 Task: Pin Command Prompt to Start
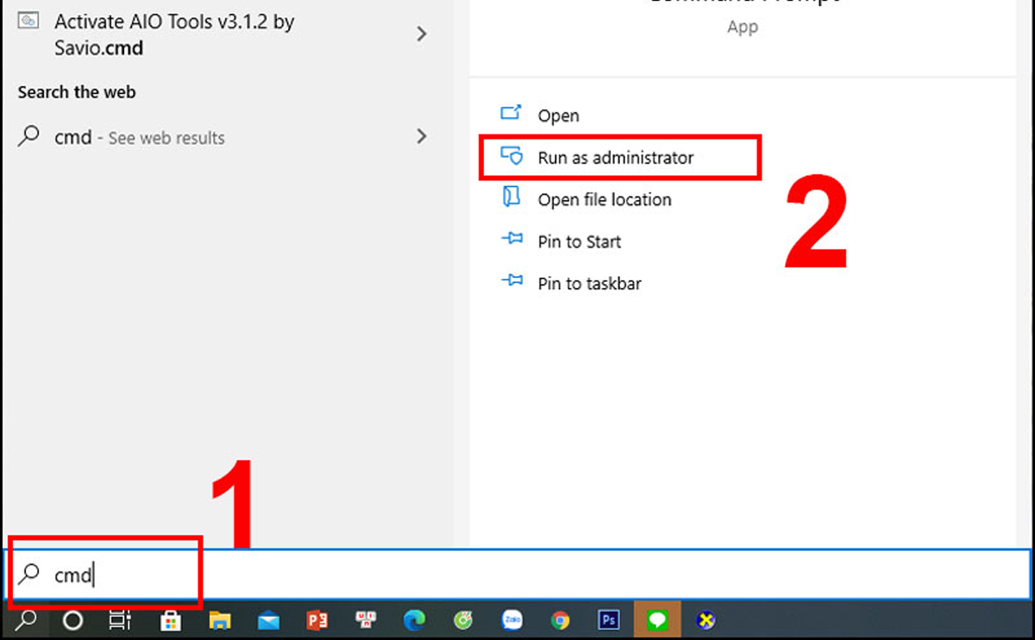pyautogui.click(x=579, y=242)
